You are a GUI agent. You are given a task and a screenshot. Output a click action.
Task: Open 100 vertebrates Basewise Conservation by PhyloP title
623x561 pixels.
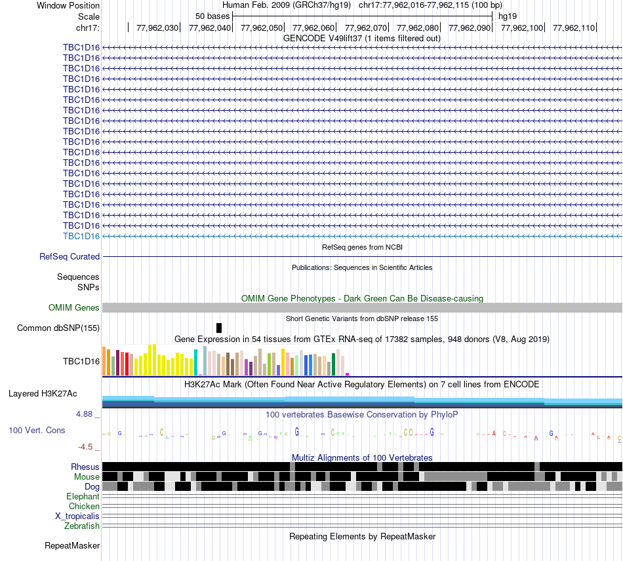[x=362, y=415]
